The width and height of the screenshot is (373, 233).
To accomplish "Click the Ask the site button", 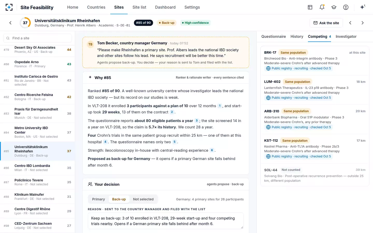I will [326, 23].
